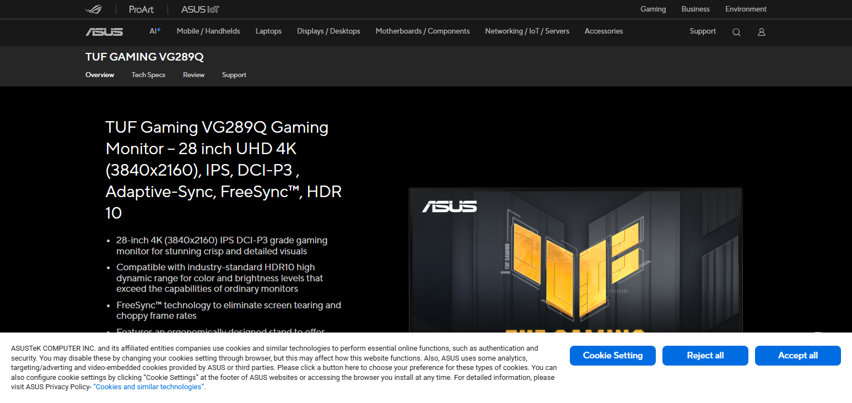Screen dimensions: 852x403
Task: Switch to the Review tab
Action: [193, 75]
